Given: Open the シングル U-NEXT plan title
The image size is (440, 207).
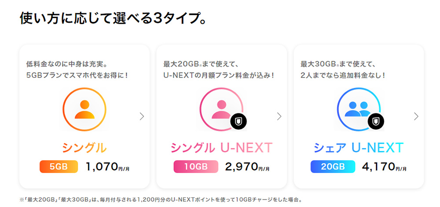Looking at the screenshot, I should [x=221, y=148].
